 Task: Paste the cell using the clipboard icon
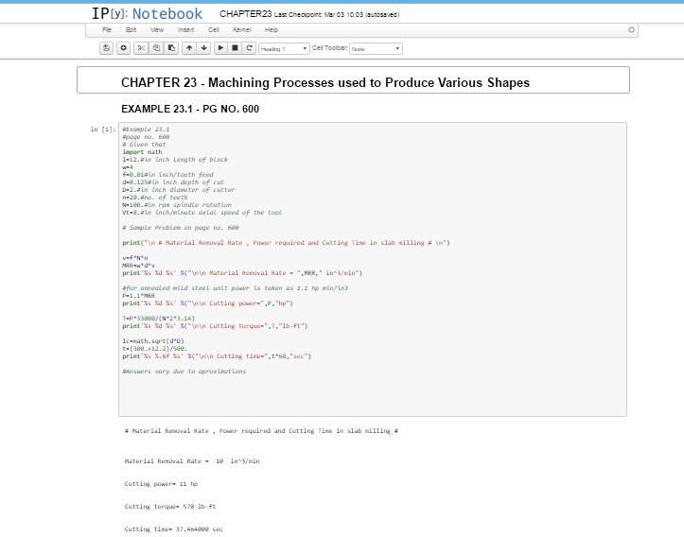pos(171,47)
